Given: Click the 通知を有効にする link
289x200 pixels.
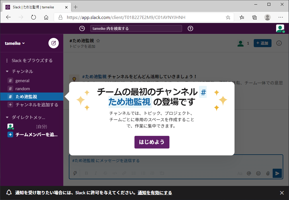Looking at the screenshot, I should point(155,193).
